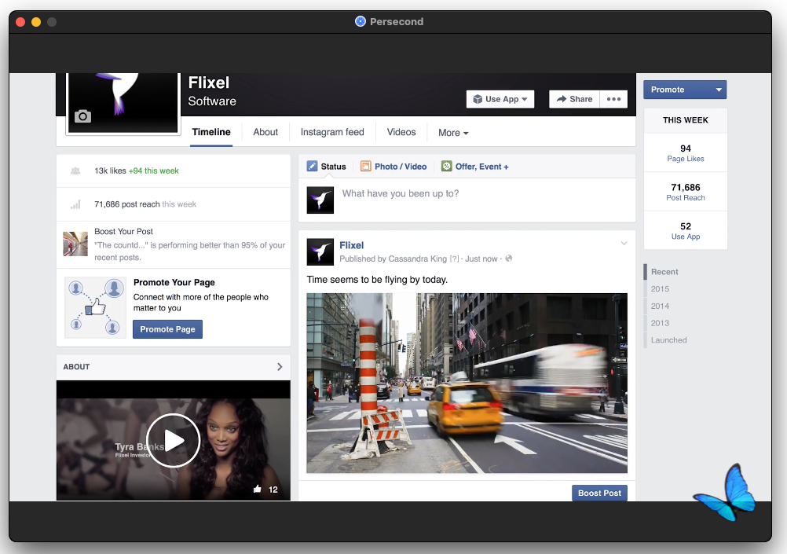Click the Offer, Event green icon
Screen dimensions: 787x554
[446, 167]
